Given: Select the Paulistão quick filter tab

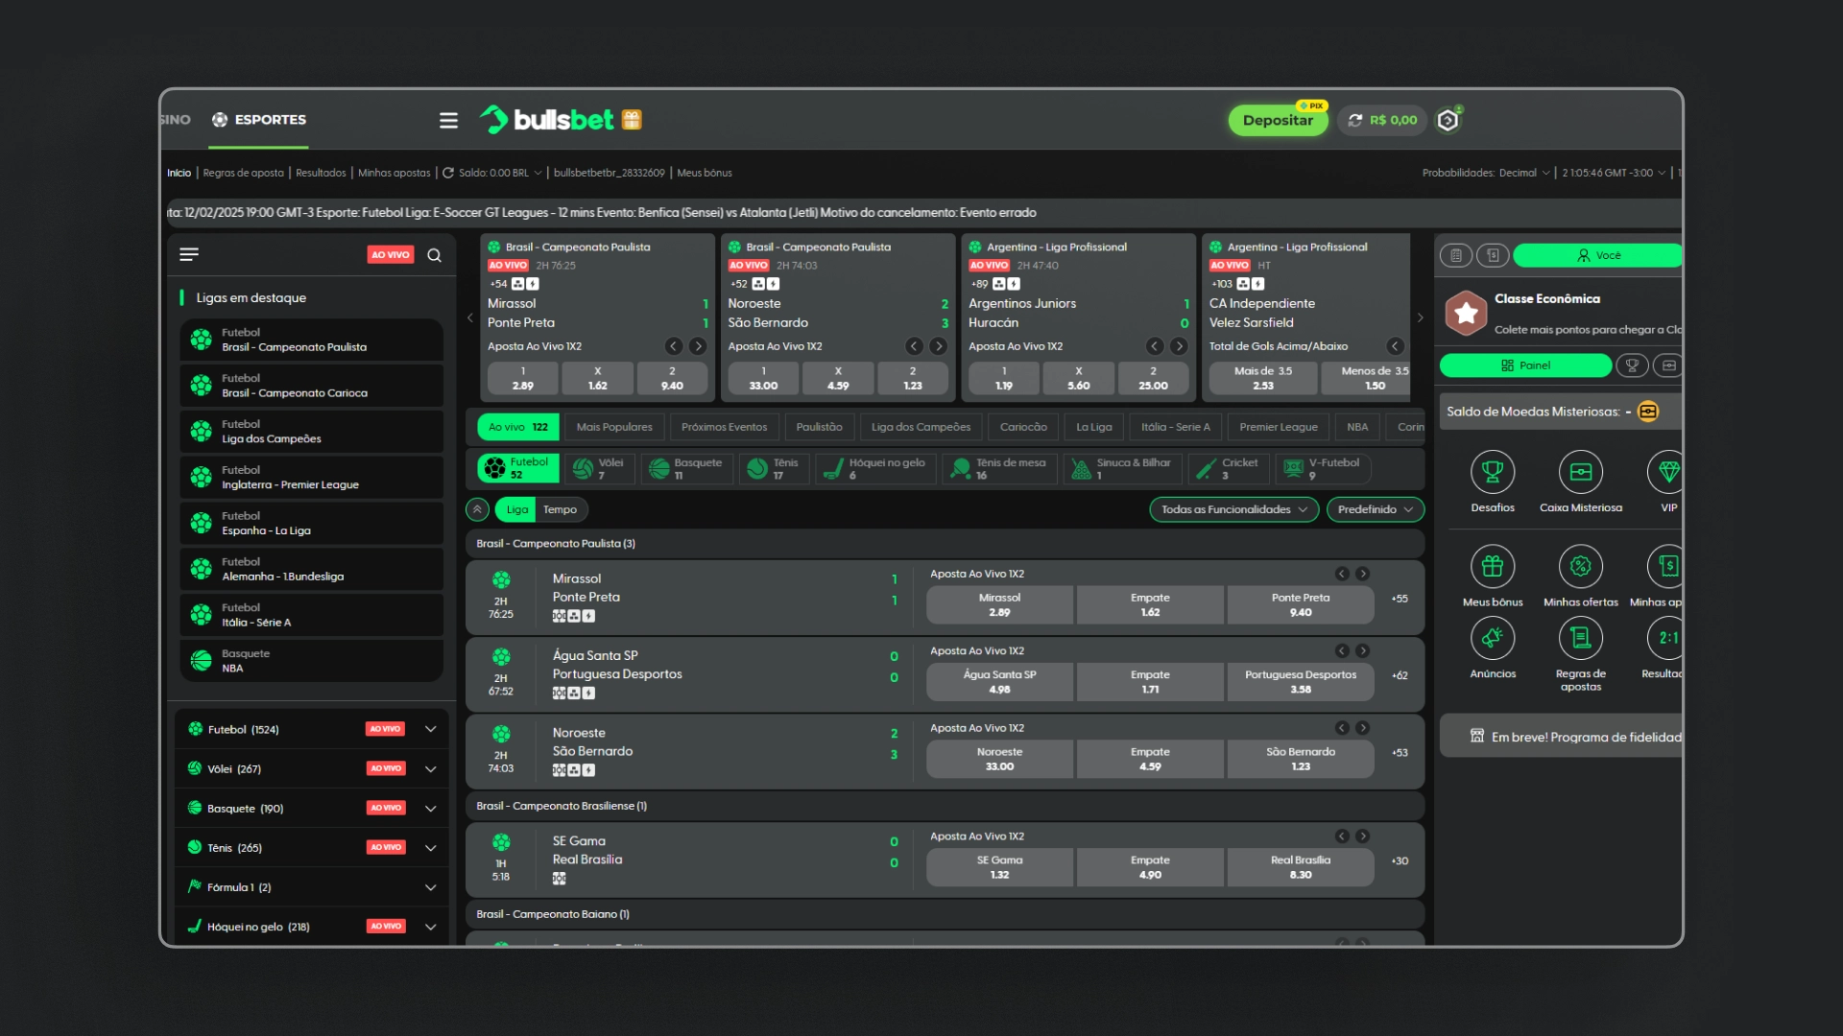Looking at the screenshot, I should pyautogui.click(x=819, y=426).
